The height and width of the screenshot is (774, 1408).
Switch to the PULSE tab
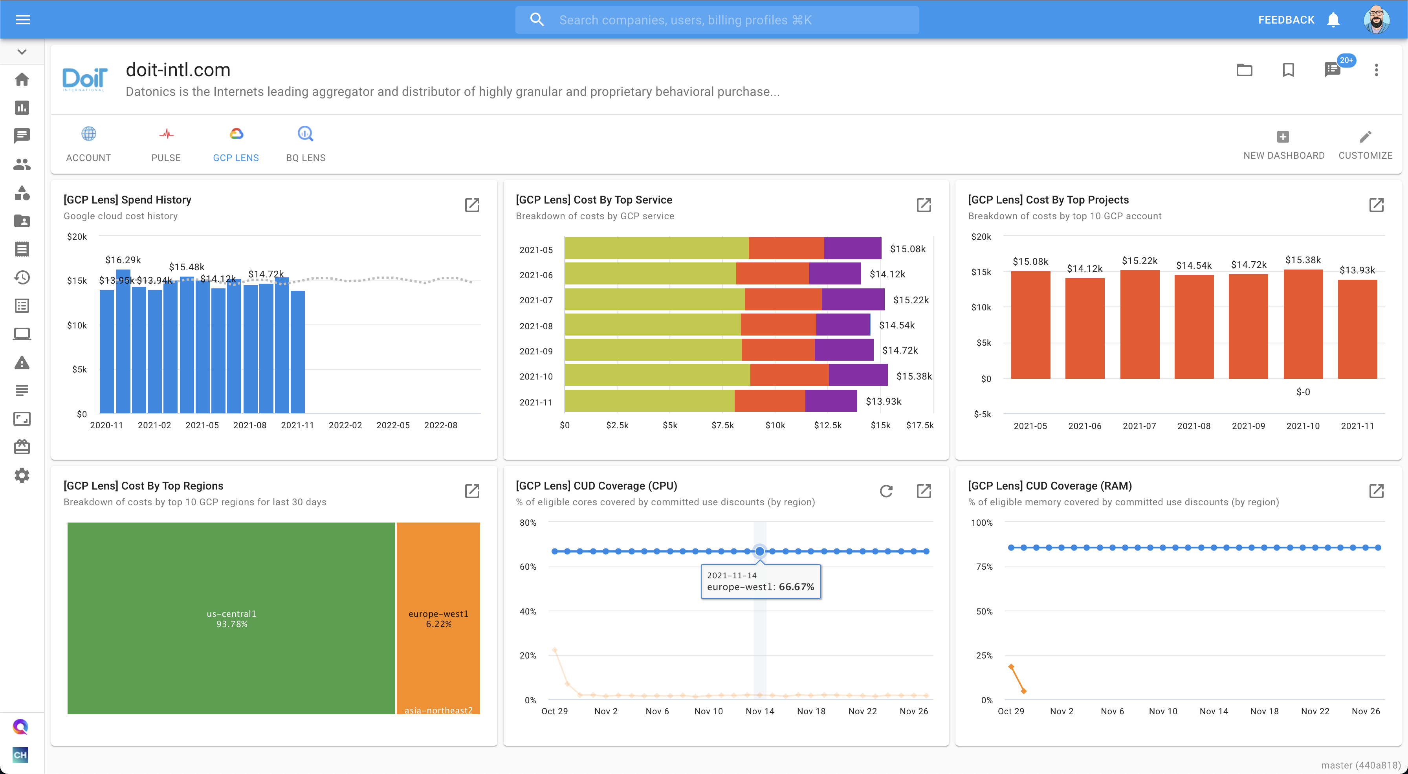[x=166, y=144]
